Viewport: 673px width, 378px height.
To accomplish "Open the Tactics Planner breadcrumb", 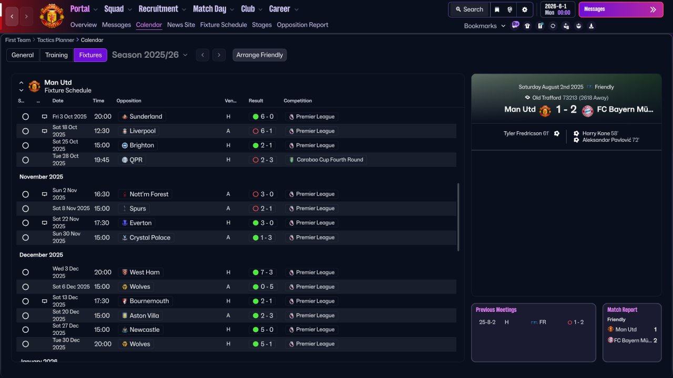I will pos(56,40).
